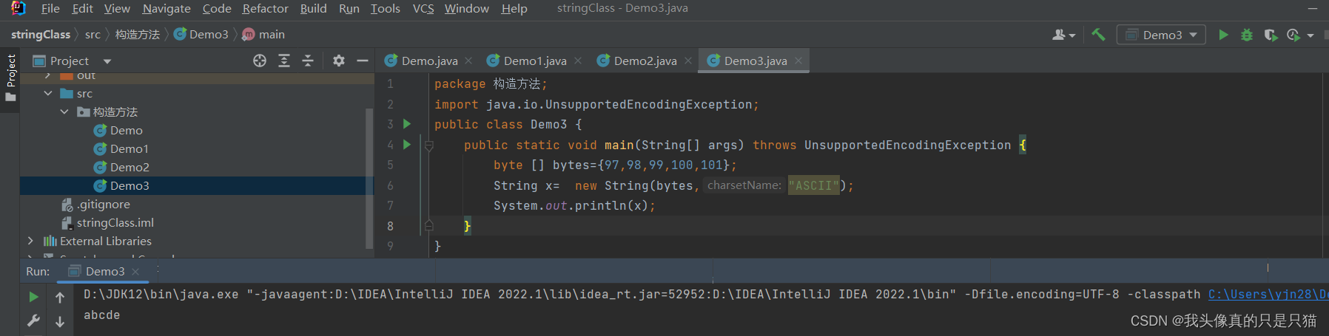1329x336 pixels.
Task: Click stringClass breadcrumb in navigation bar
Action: pyautogui.click(x=41, y=35)
